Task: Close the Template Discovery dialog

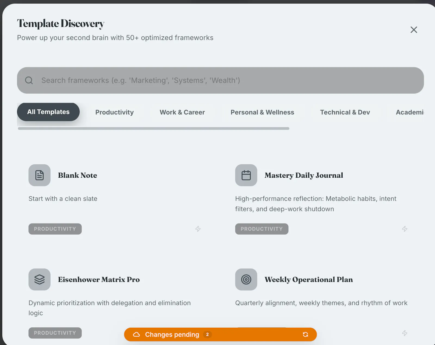Action: 414,30
